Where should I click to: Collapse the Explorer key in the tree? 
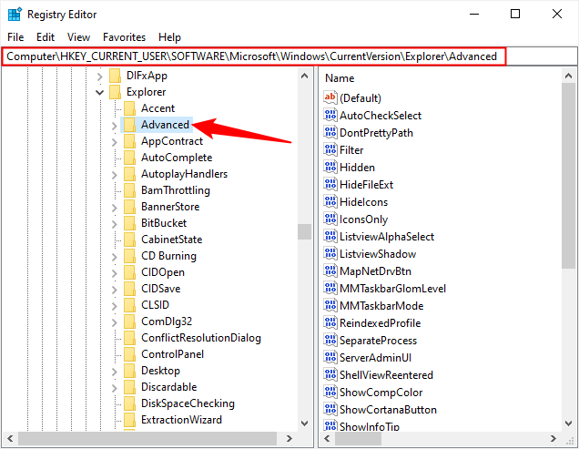point(100,92)
